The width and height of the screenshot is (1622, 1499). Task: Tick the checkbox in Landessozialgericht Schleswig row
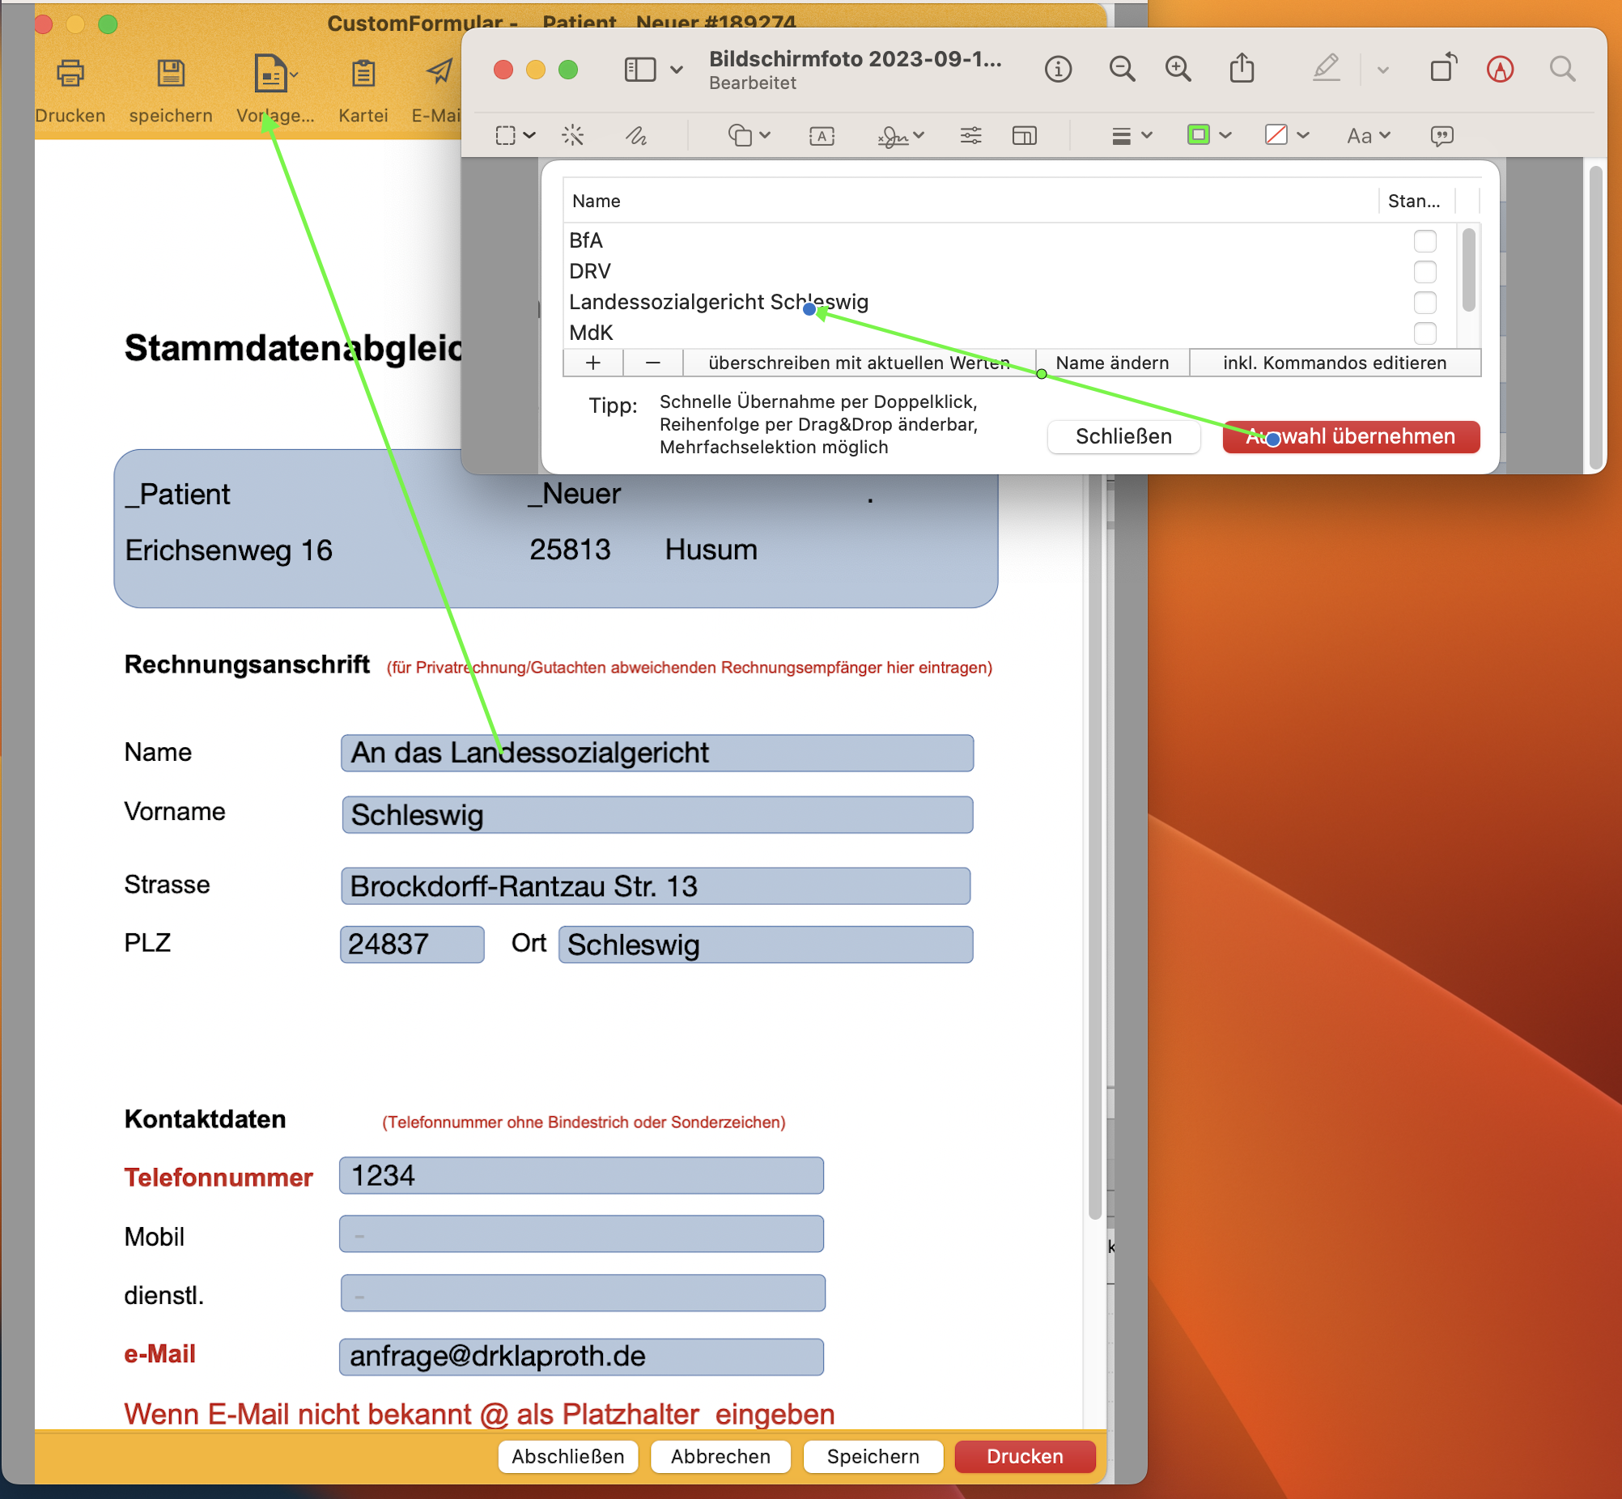pos(1425,303)
